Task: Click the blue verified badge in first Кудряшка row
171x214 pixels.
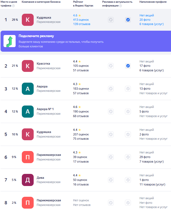Action: 128,20
